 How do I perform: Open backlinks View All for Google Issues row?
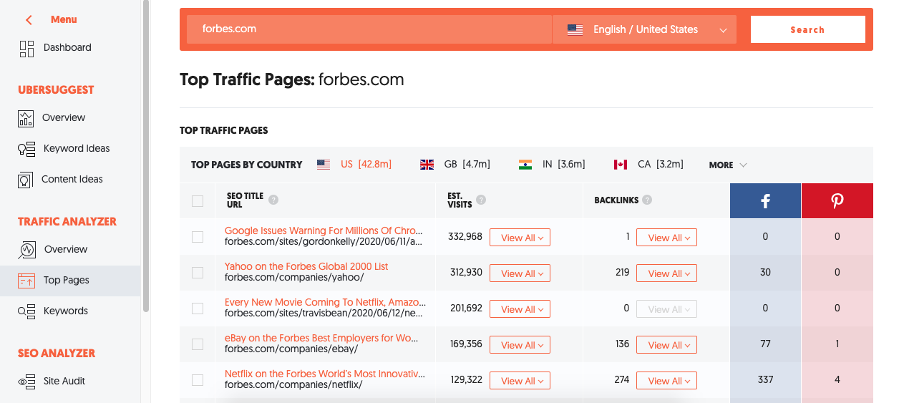coord(666,238)
